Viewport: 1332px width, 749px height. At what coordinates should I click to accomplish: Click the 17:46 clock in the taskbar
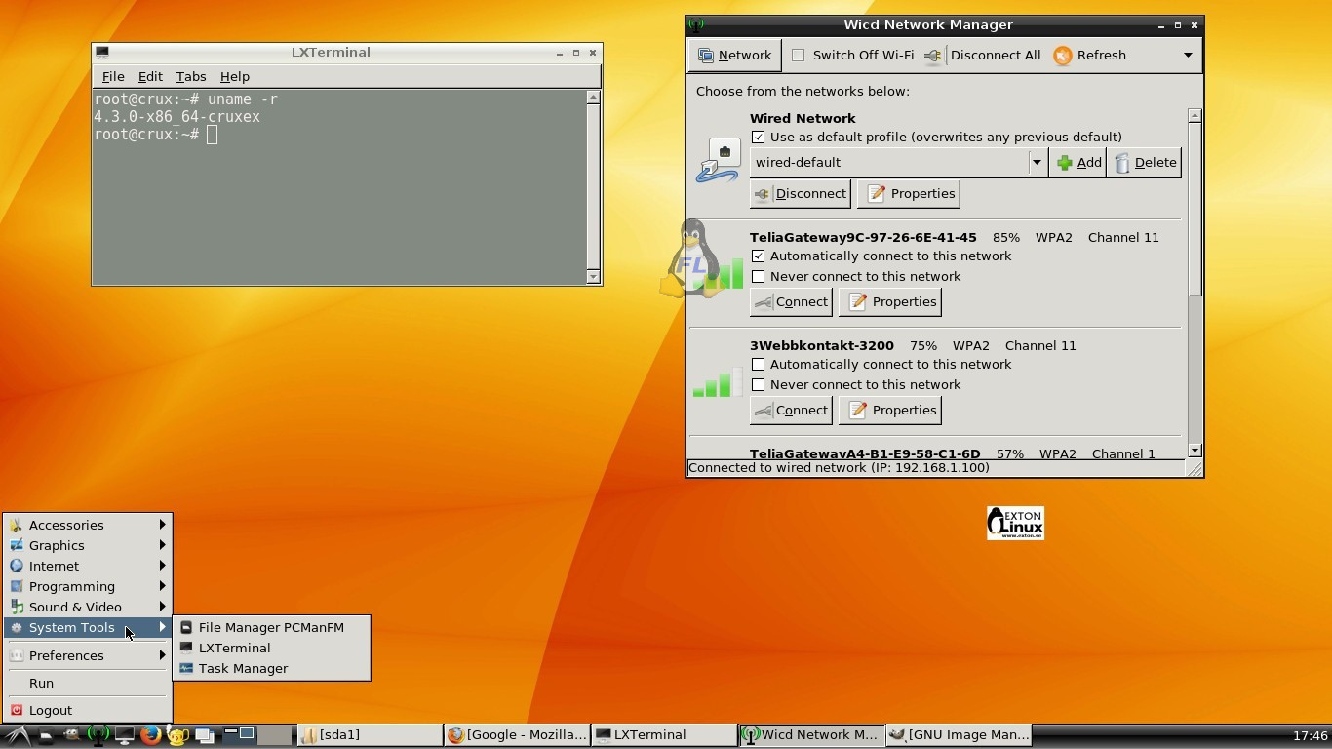coord(1310,736)
